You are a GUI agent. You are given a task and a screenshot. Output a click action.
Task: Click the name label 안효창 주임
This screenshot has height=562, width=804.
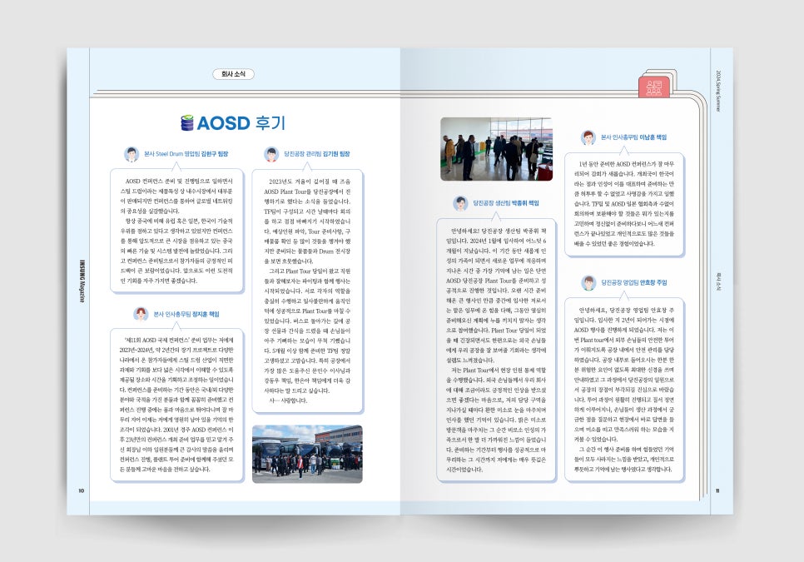653,282
